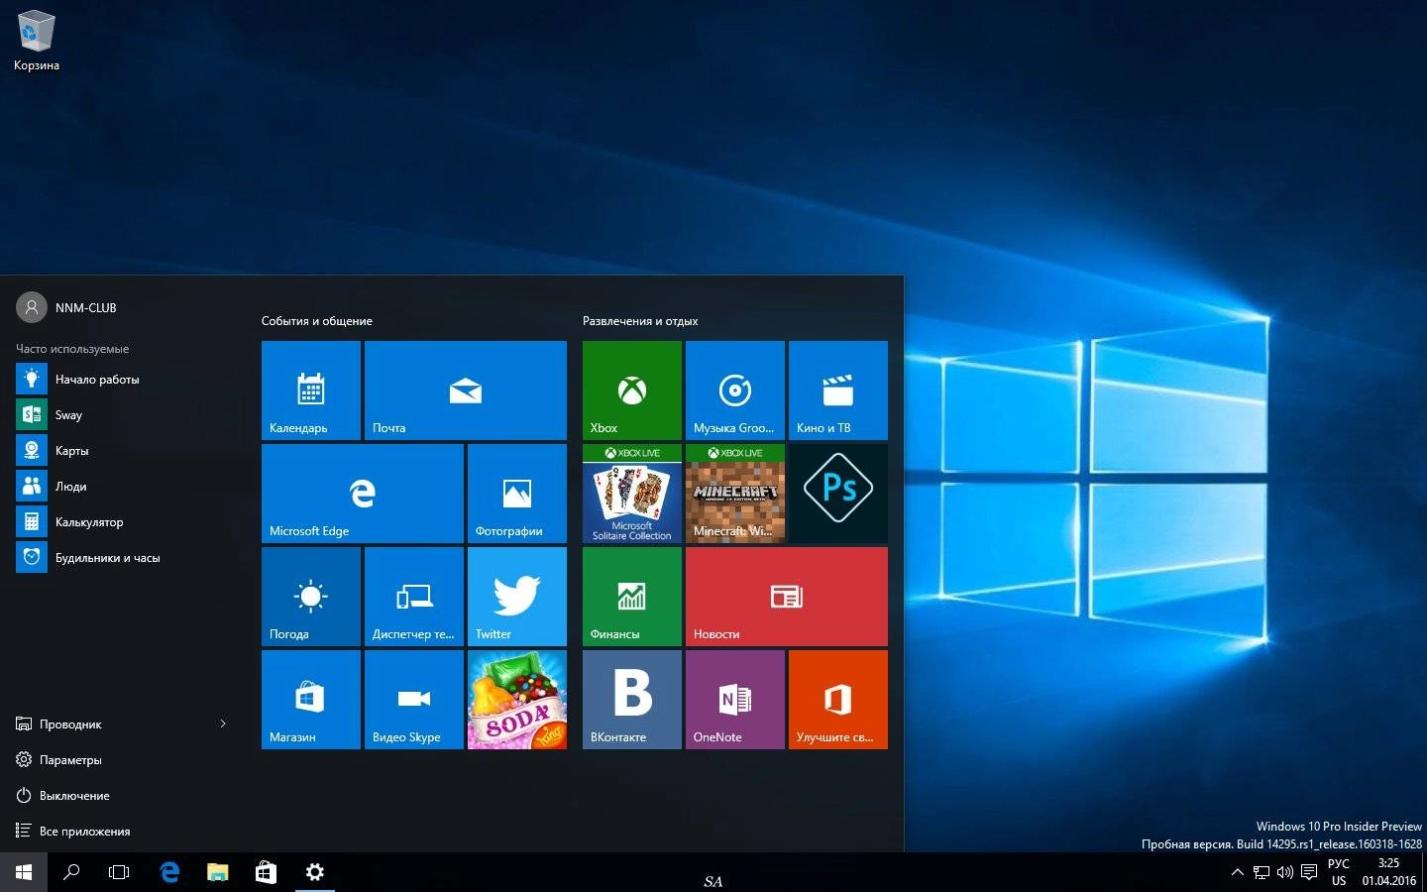Launch Edge from the taskbar

(169, 872)
